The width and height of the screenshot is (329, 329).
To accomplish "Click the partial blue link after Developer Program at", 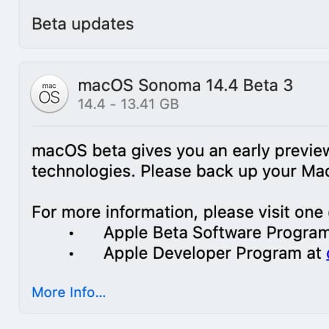I will [327, 253].
